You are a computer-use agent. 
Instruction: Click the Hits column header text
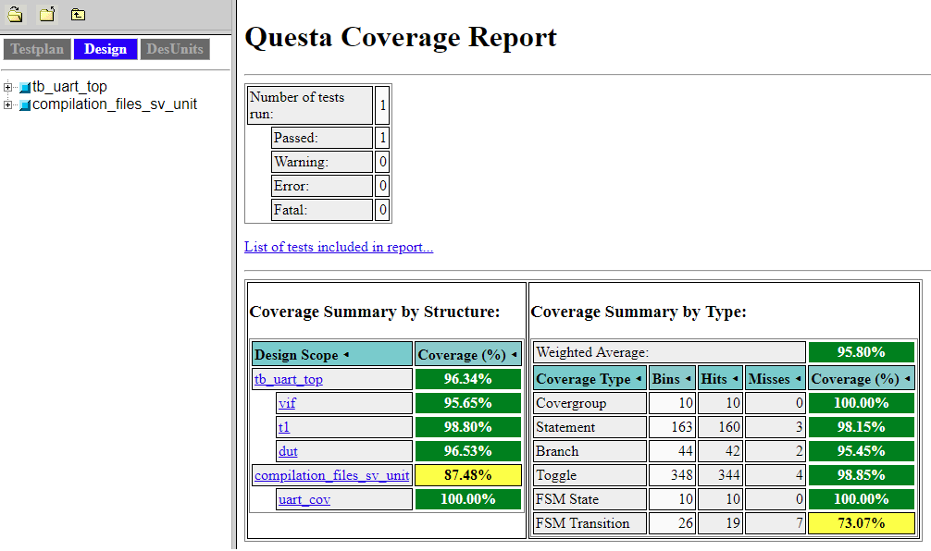pos(714,379)
